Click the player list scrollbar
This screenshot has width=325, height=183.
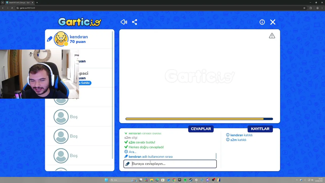tap(112, 95)
